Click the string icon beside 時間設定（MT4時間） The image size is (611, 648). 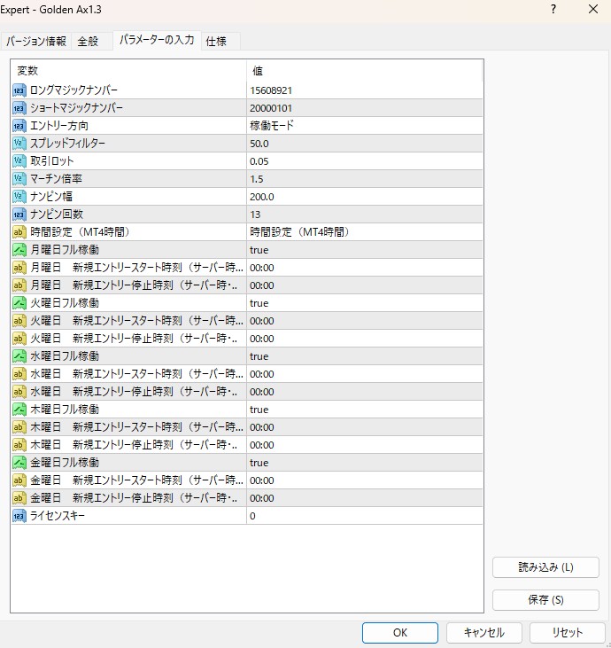point(19,232)
